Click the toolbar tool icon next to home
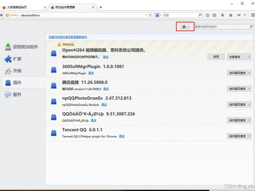The height and width of the screenshot is (191, 255). click(239, 15)
